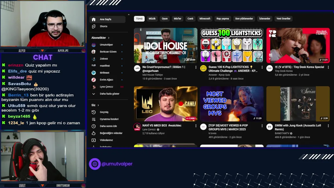The width and height of the screenshot is (334, 188).
Task: Click Zeitnot channel avatar
Action: [94, 59]
